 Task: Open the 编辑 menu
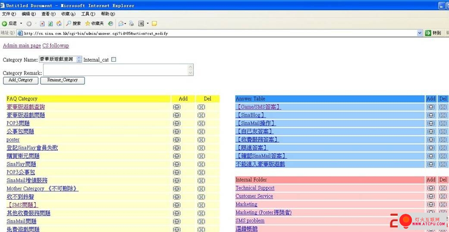click(28, 14)
